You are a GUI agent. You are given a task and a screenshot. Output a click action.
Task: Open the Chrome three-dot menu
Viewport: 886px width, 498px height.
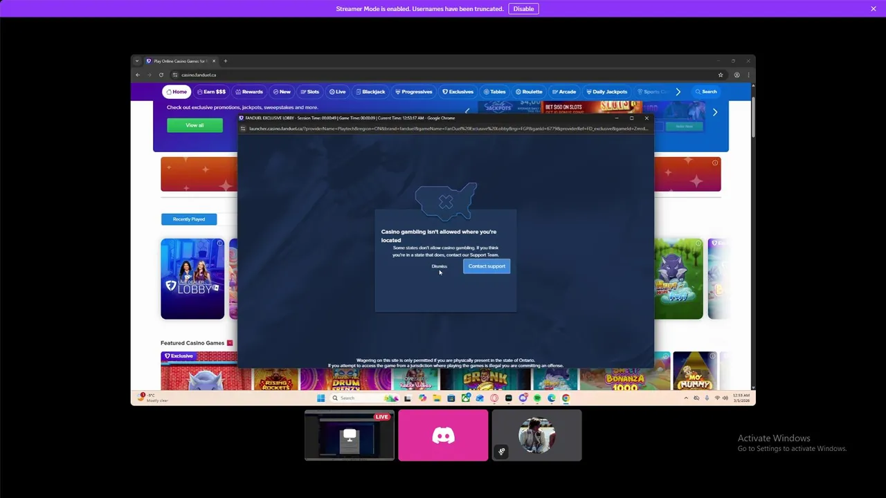[x=748, y=75]
